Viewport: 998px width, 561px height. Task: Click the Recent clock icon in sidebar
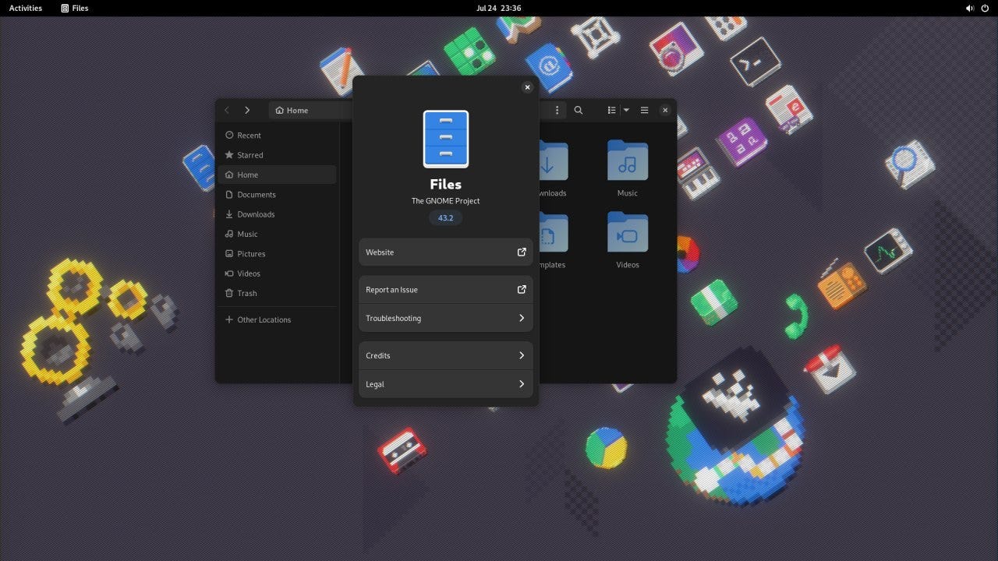(x=229, y=135)
